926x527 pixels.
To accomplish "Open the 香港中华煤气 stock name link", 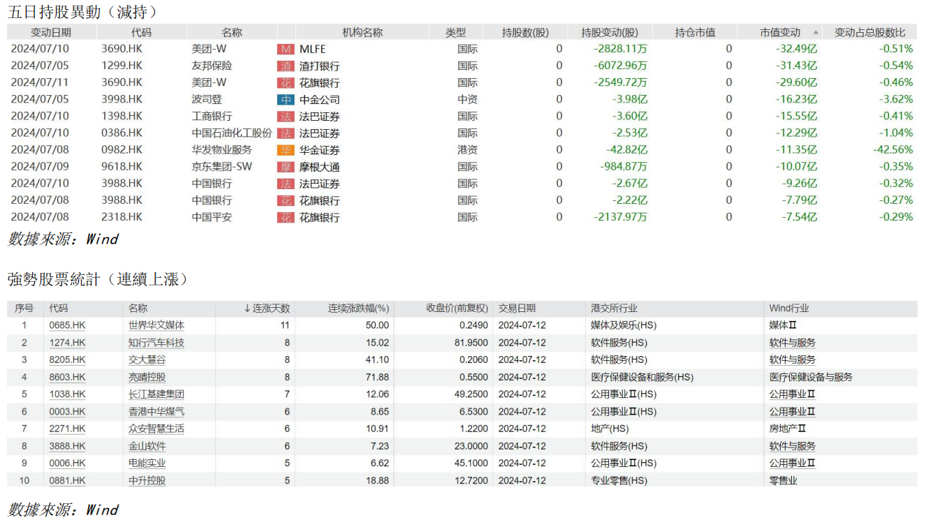I will [x=156, y=412].
